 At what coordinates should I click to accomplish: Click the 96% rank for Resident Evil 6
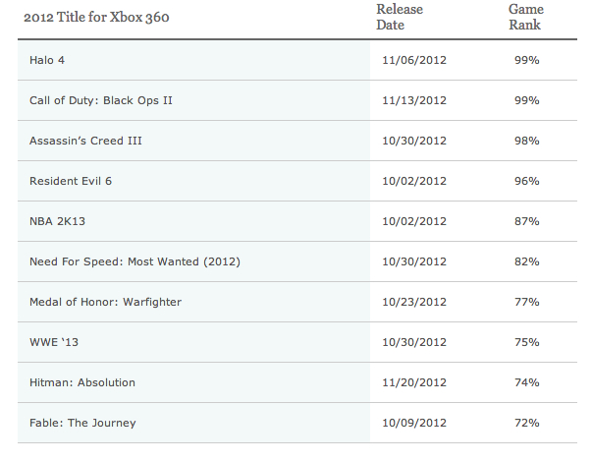tap(526, 181)
